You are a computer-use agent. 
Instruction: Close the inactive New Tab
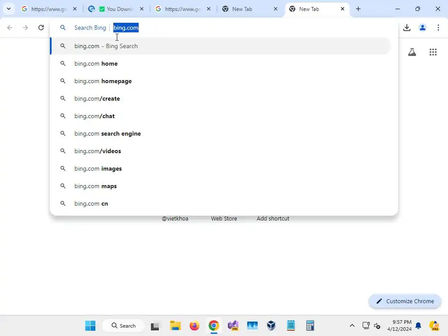click(x=276, y=9)
